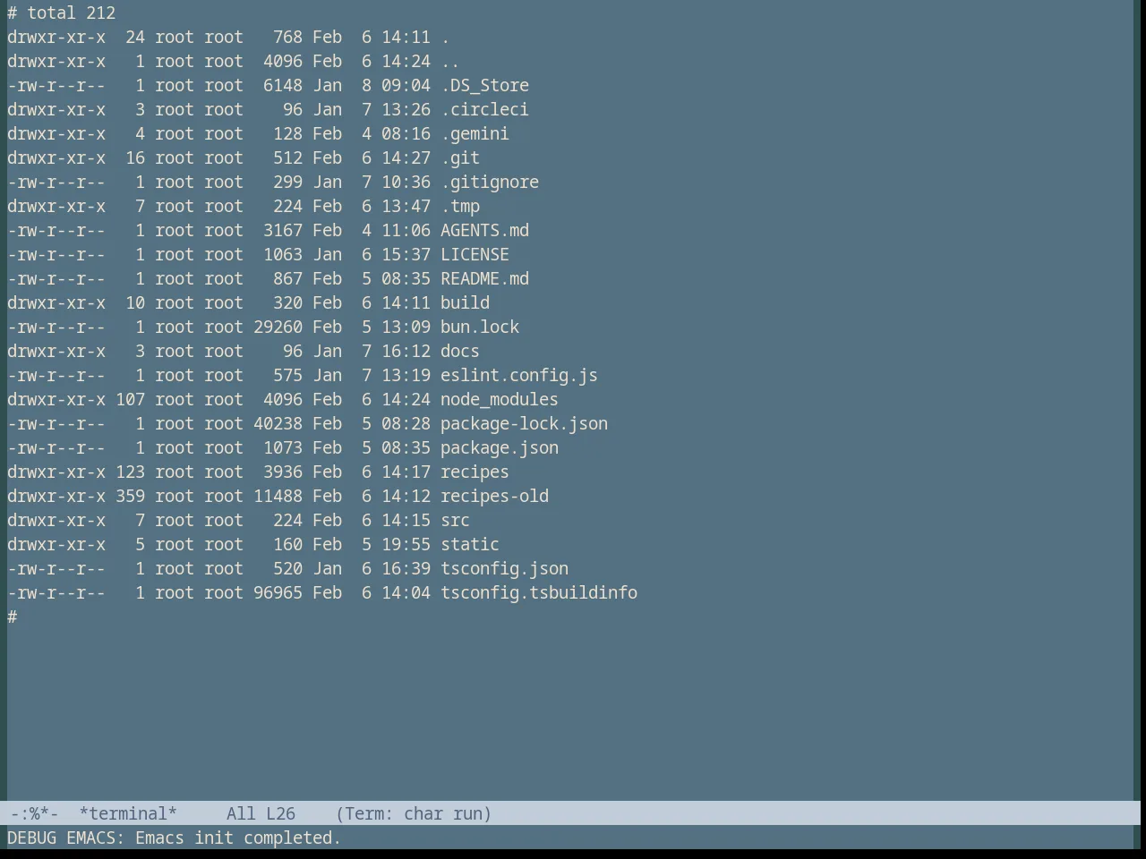
Task: Click the src directory name
Action: [x=455, y=521]
